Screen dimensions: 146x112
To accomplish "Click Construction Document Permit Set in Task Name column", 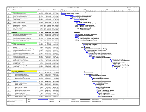I will coord(21,15).
